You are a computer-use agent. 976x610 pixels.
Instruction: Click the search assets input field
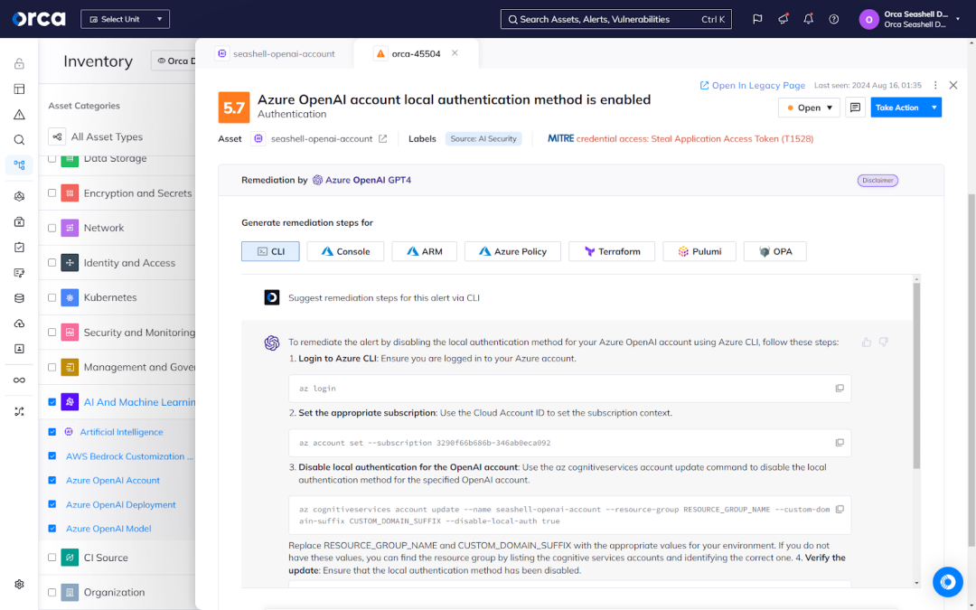coord(616,19)
